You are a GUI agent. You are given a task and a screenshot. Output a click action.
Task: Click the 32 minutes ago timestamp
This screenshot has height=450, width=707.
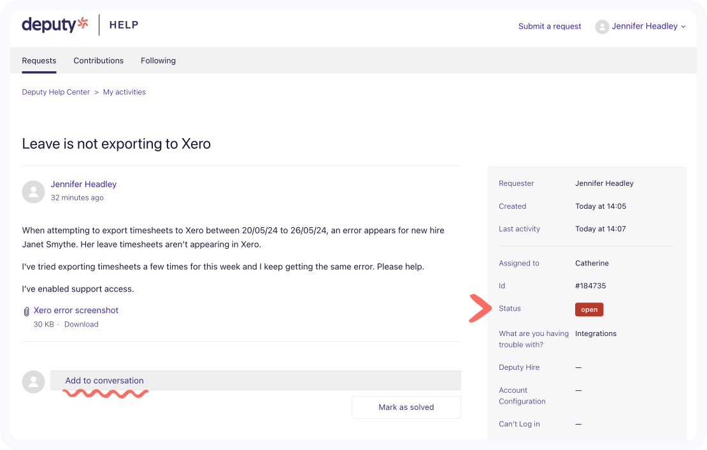tap(77, 198)
